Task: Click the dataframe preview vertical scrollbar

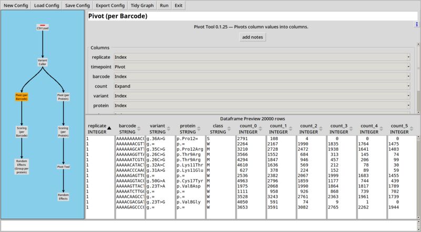Action: [x=418, y=177]
